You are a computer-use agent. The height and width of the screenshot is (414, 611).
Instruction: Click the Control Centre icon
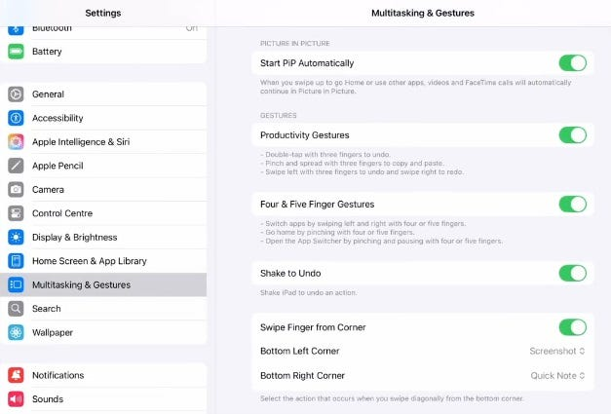click(16, 213)
